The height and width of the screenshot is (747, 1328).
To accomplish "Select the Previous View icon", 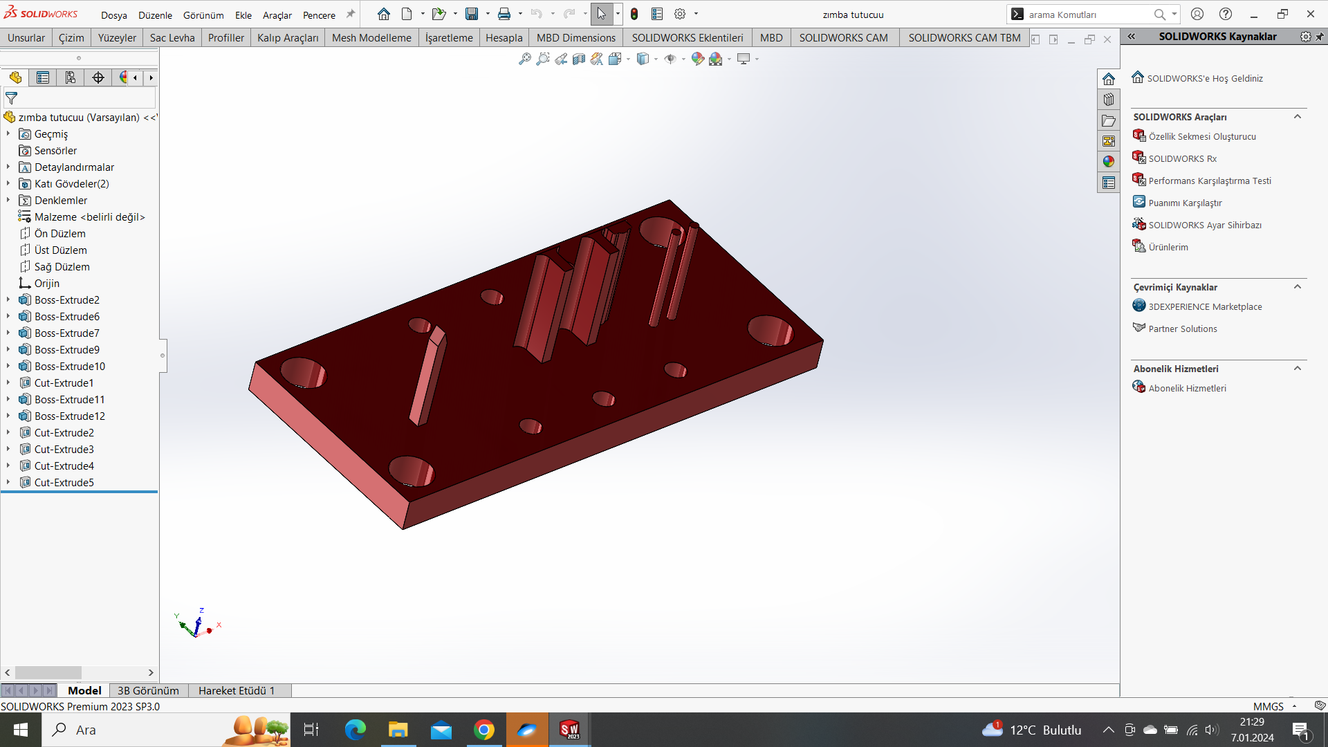I will point(561,59).
